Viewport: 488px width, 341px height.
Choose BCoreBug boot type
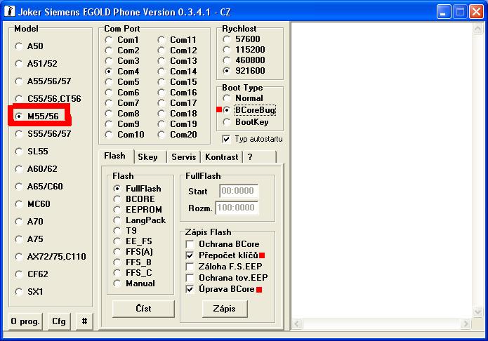point(227,110)
